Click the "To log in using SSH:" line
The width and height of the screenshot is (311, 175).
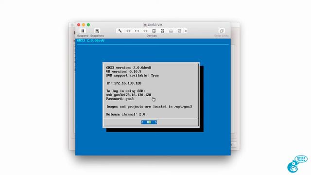pos(125,91)
